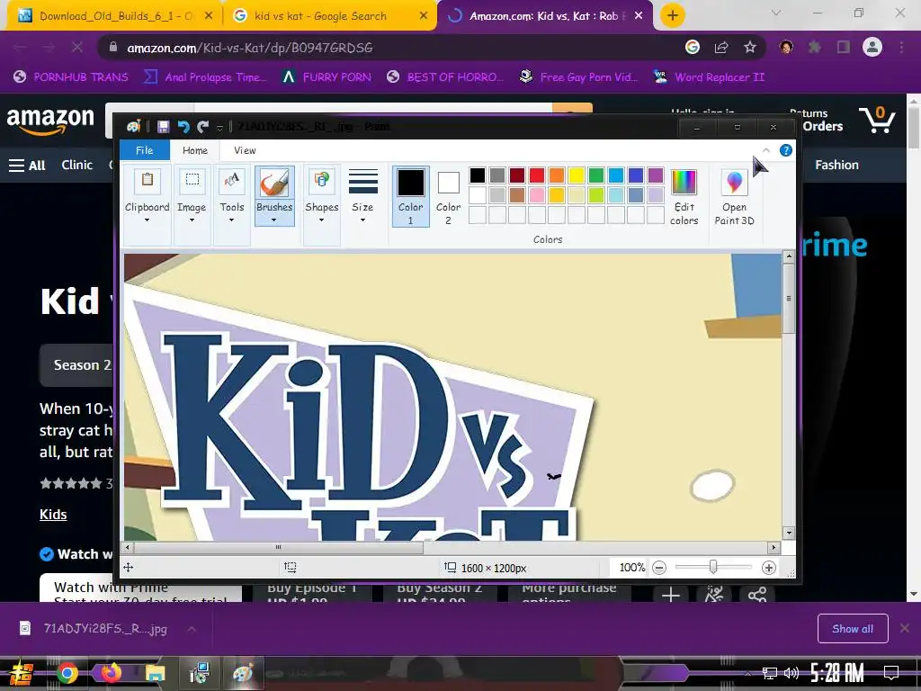This screenshot has width=921, height=691.
Task: Expand the Brushes dropdown arrow
Action: pyautogui.click(x=274, y=220)
